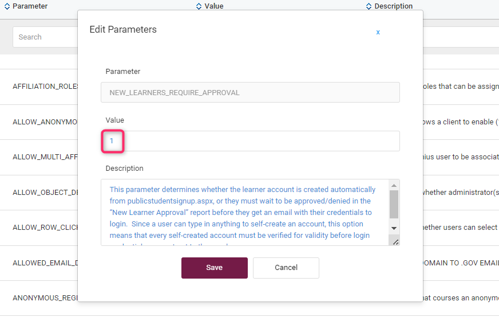Cancel editing the parameter
Viewport: 499px width, 317px height.
point(286,268)
